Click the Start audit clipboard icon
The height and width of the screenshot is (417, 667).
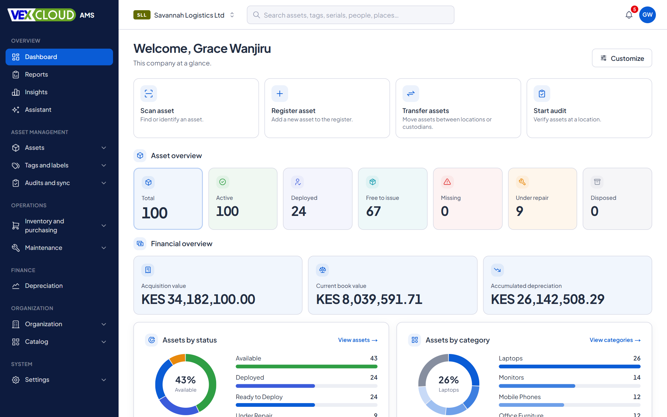[542, 94]
